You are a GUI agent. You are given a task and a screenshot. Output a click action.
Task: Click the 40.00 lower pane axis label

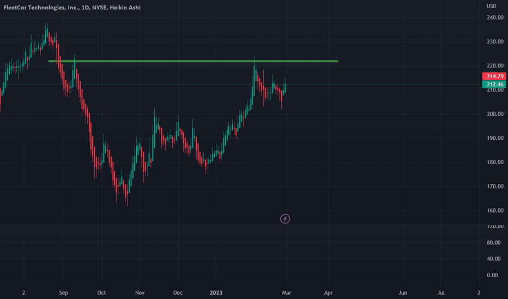[493, 259]
